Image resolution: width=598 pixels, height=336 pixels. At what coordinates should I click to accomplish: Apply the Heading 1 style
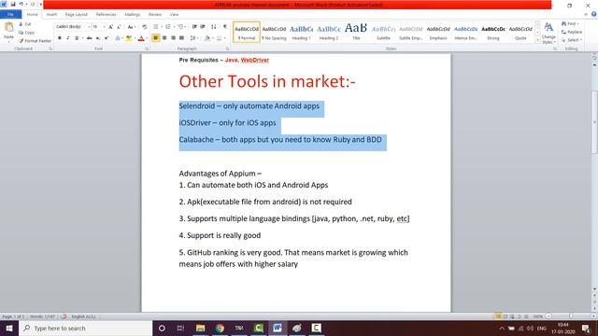coord(301,33)
